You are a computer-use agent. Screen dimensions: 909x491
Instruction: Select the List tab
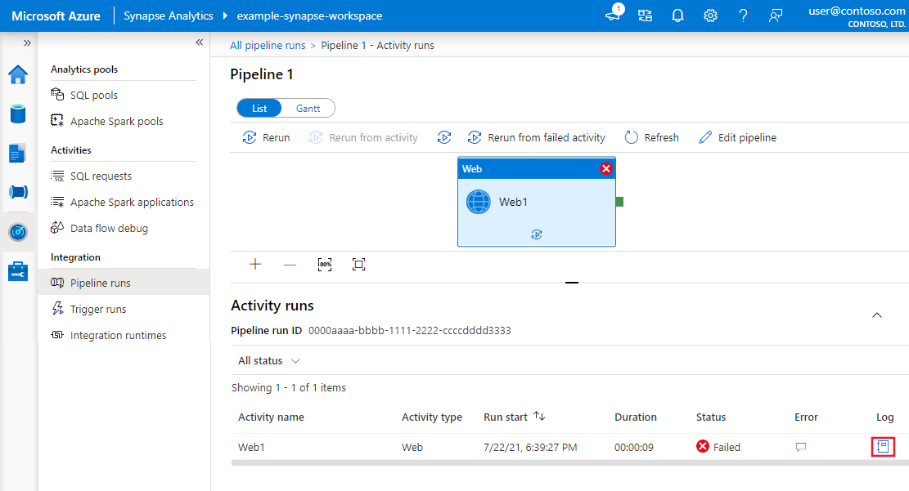pyautogui.click(x=259, y=107)
